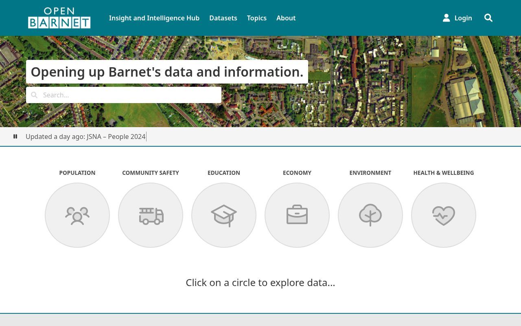Open the Topics menu item
Viewport: 521px width, 326px height.
tap(257, 18)
